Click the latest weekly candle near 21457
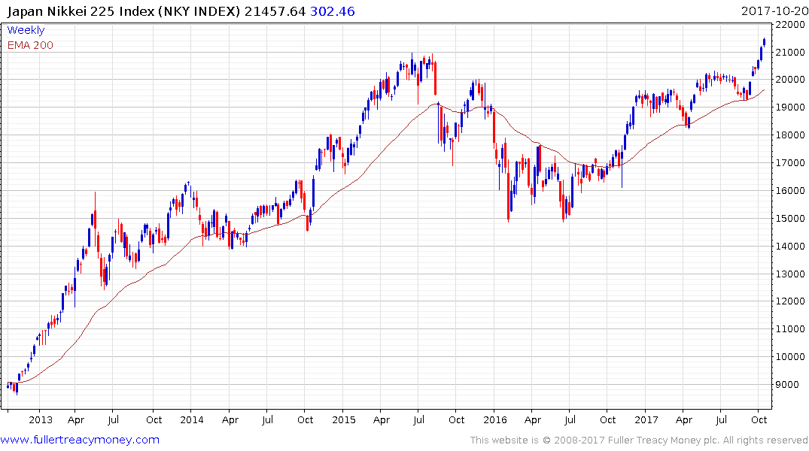The image size is (809, 451). (764, 42)
